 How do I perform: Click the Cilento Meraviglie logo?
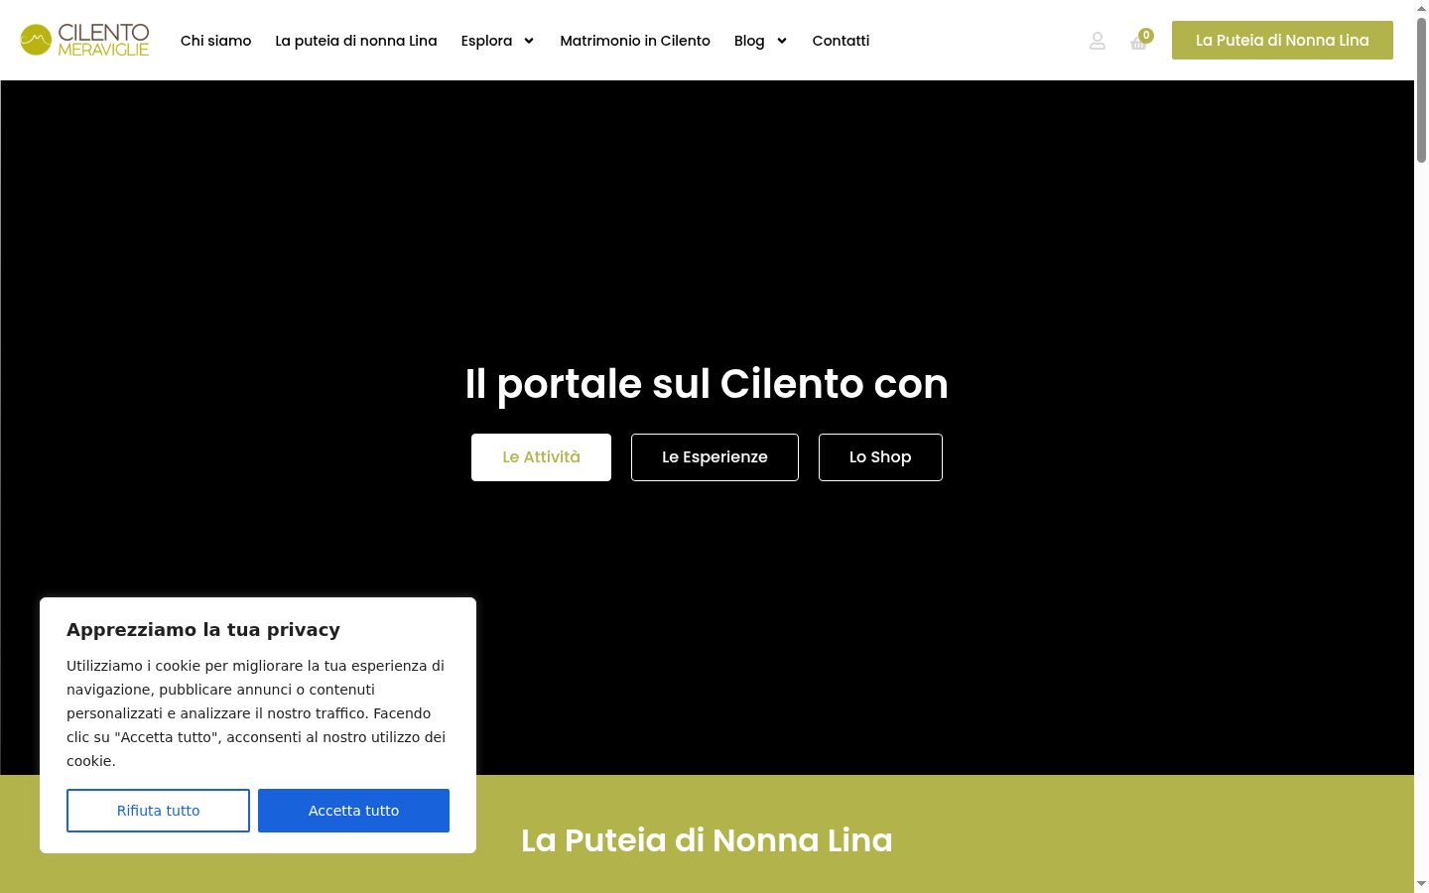pyautogui.click(x=84, y=40)
